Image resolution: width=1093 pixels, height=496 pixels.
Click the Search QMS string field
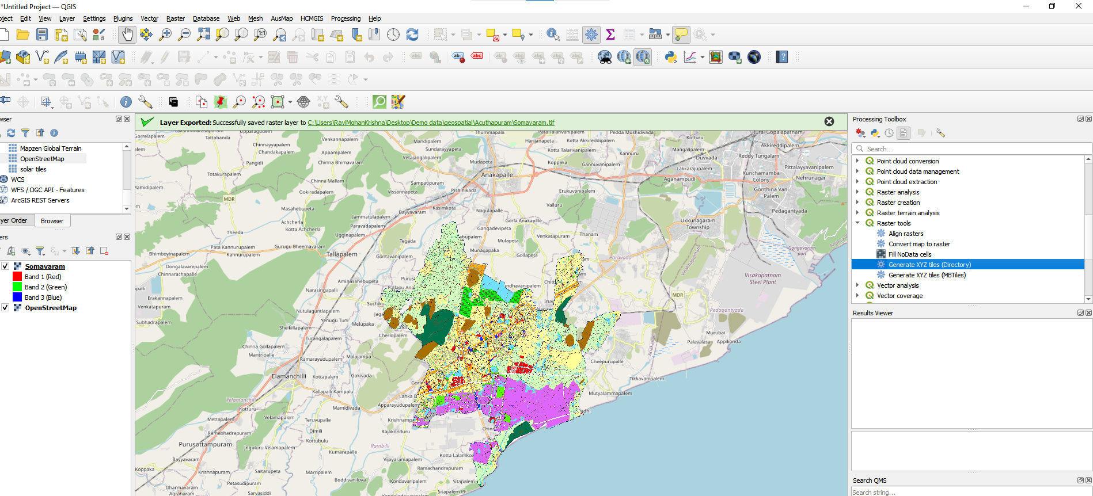(x=971, y=492)
